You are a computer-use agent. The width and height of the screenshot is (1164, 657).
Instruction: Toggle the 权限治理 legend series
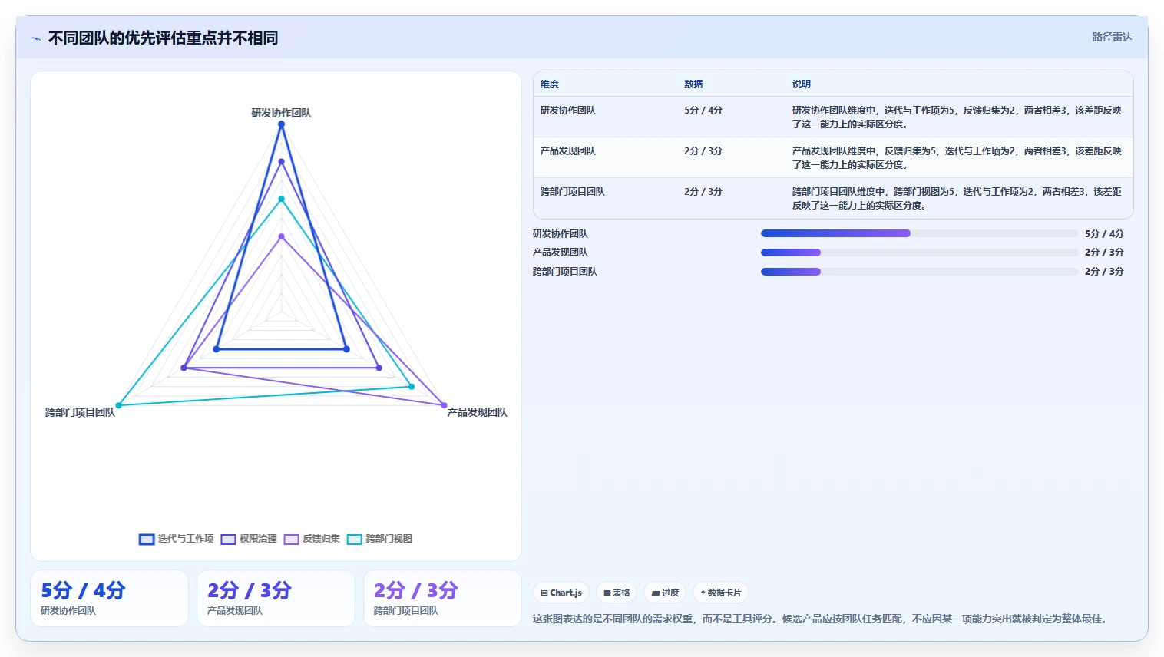249,539
